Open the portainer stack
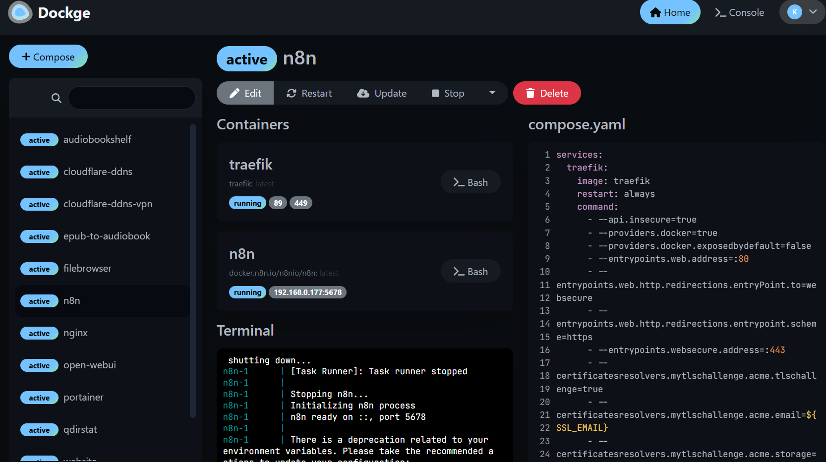The image size is (826, 462). 103,398
